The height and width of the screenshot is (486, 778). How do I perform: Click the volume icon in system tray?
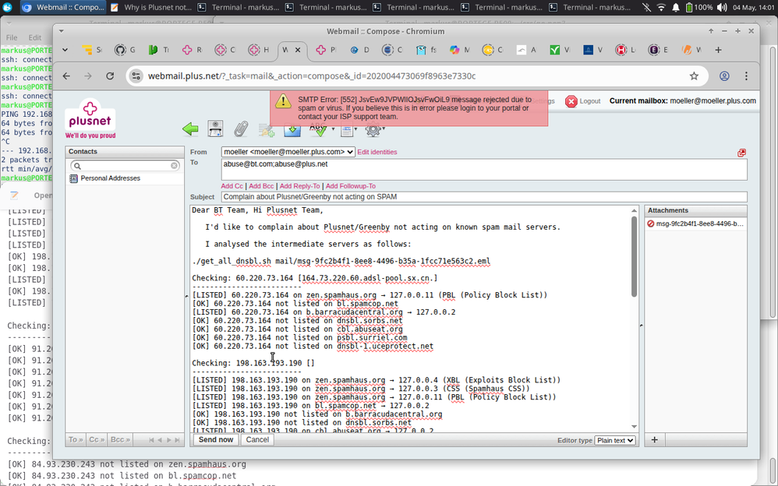pyautogui.click(x=722, y=8)
